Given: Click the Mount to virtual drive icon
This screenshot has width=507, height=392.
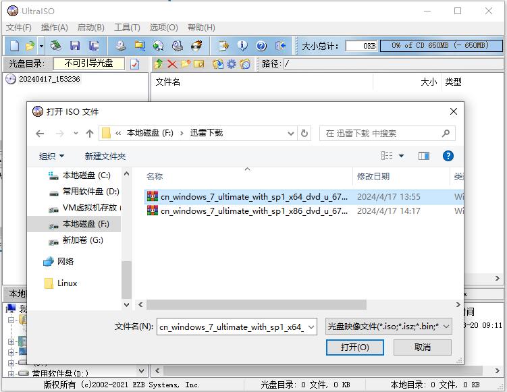Looking at the screenshot, I should [x=159, y=46].
